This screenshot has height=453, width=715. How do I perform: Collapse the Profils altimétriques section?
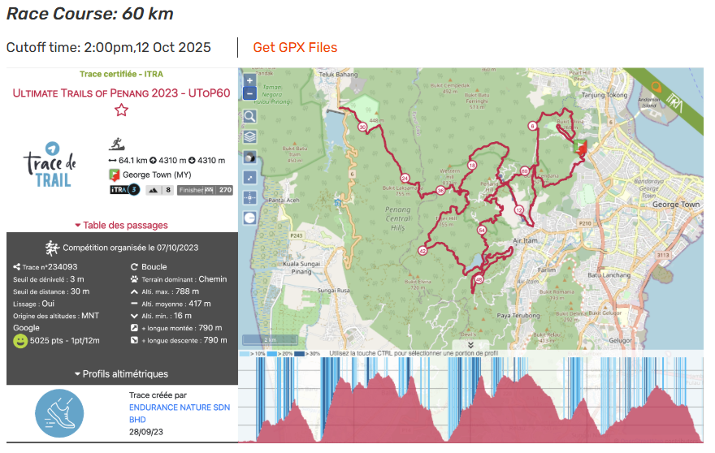pyautogui.click(x=121, y=374)
